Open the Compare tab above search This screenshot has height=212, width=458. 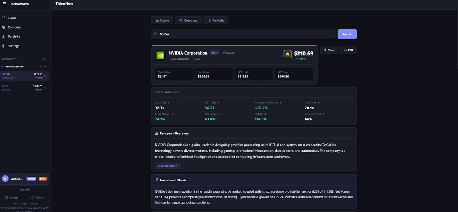point(188,20)
